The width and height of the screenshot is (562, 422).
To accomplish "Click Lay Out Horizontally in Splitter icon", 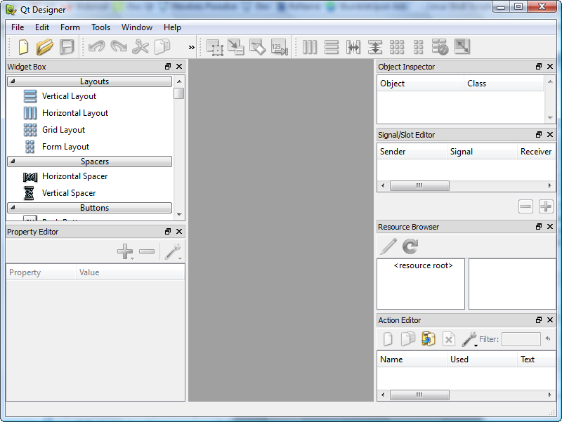I will [353, 47].
